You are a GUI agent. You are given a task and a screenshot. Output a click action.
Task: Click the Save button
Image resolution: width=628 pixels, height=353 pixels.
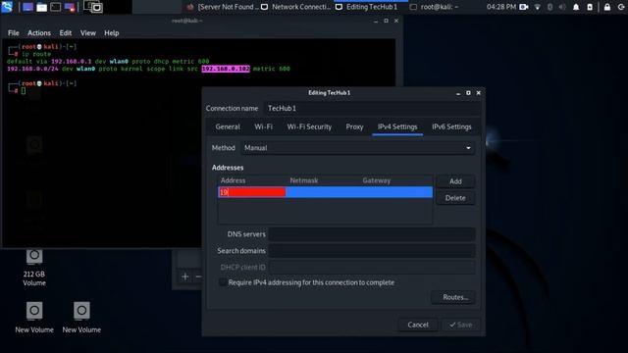(461, 325)
